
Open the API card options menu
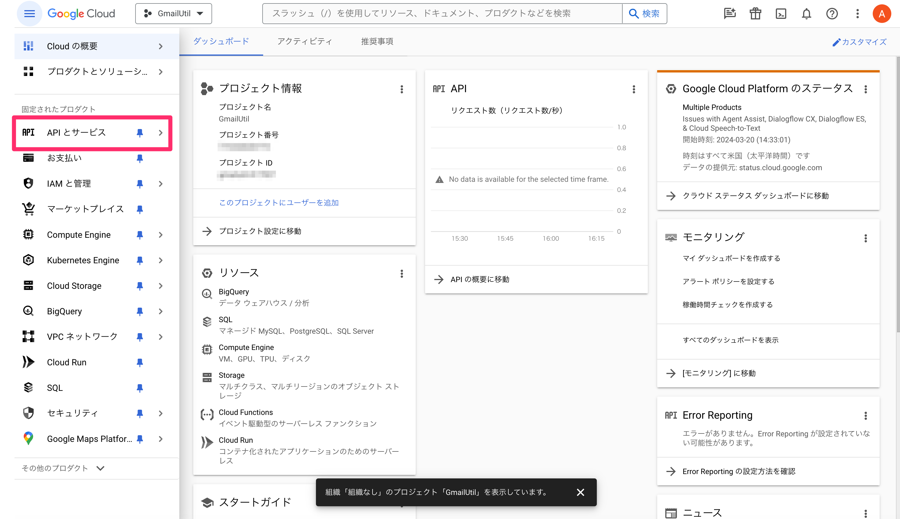(x=634, y=89)
